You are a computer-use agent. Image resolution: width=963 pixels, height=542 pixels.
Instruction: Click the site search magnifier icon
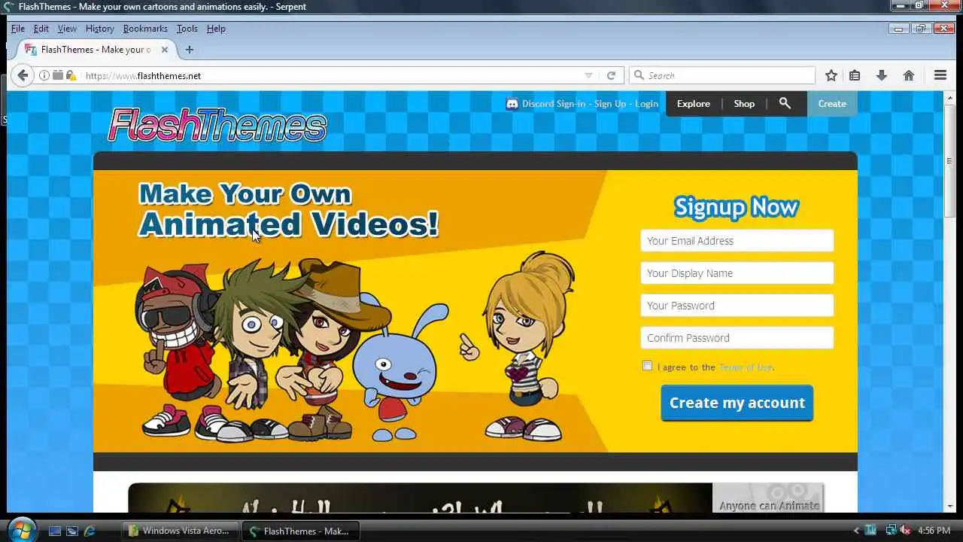coord(785,103)
